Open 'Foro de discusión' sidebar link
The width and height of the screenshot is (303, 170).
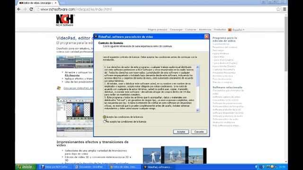pyautogui.click(x=222, y=79)
